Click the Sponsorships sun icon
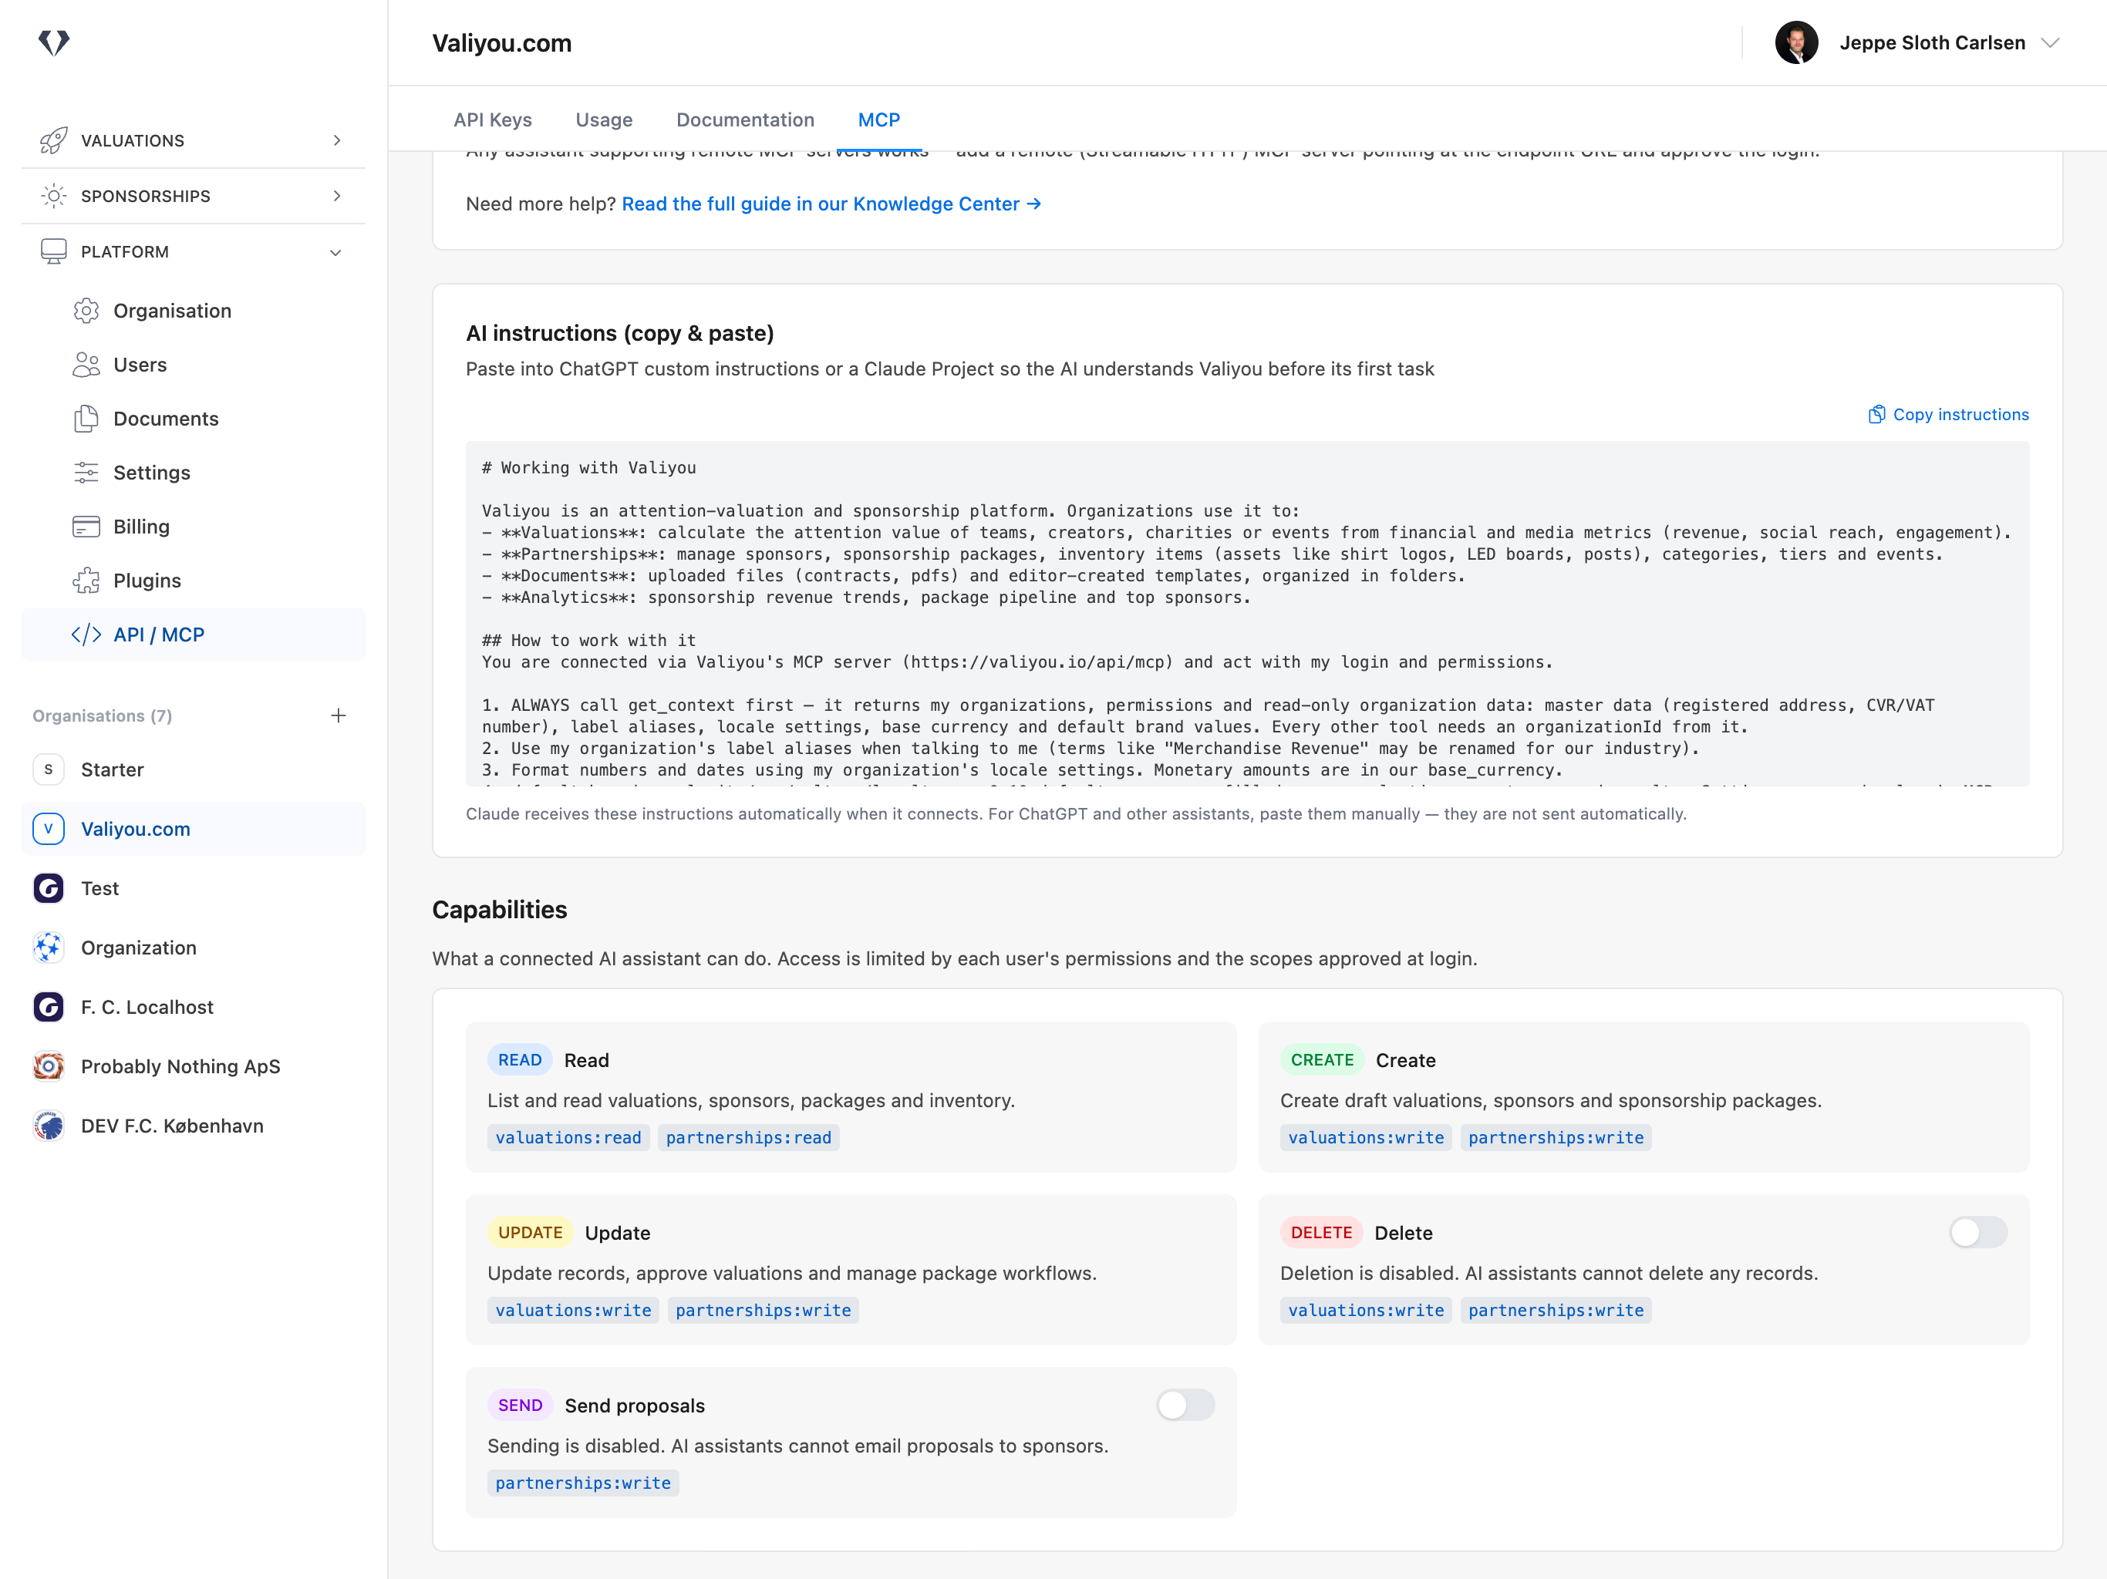The height and width of the screenshot is (1579, 2107). tap(53, 195)
